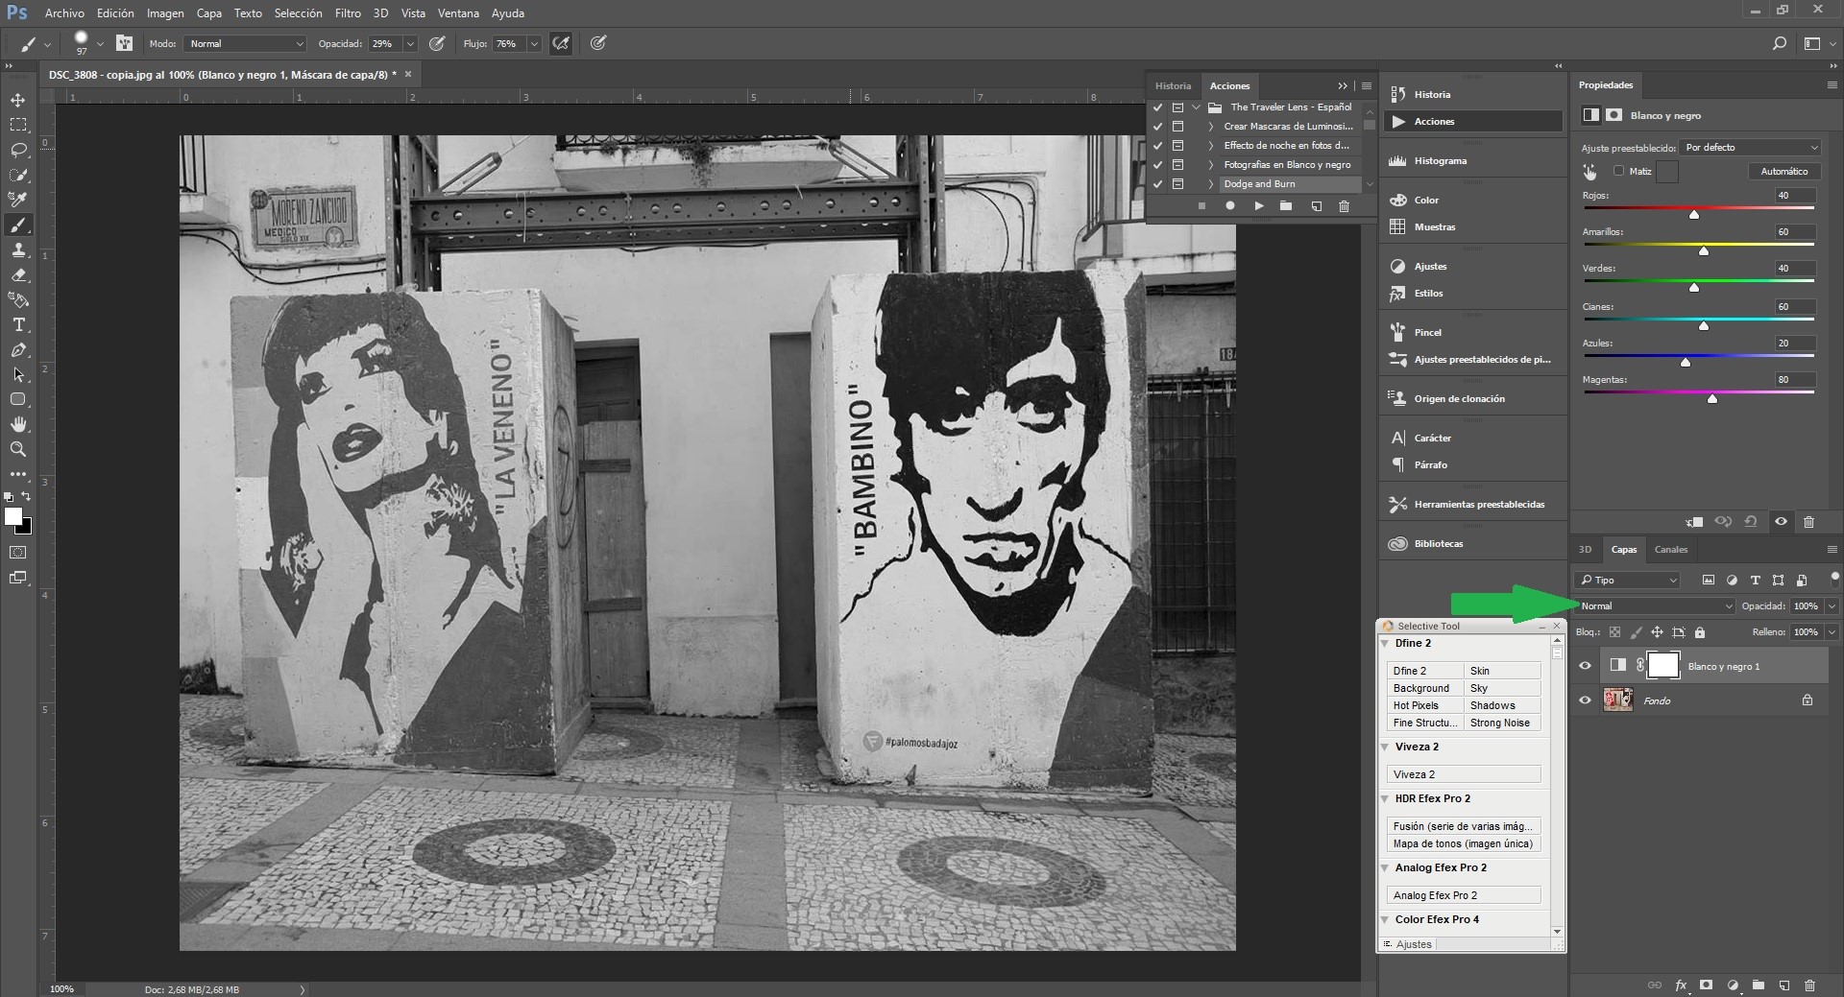Select the Zoom tool

(18, 449)
